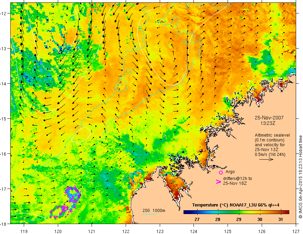The height and width of the screenshot is (234, 303).
Task: Click the magenta Argo circle legend marker
Action: 221,172
